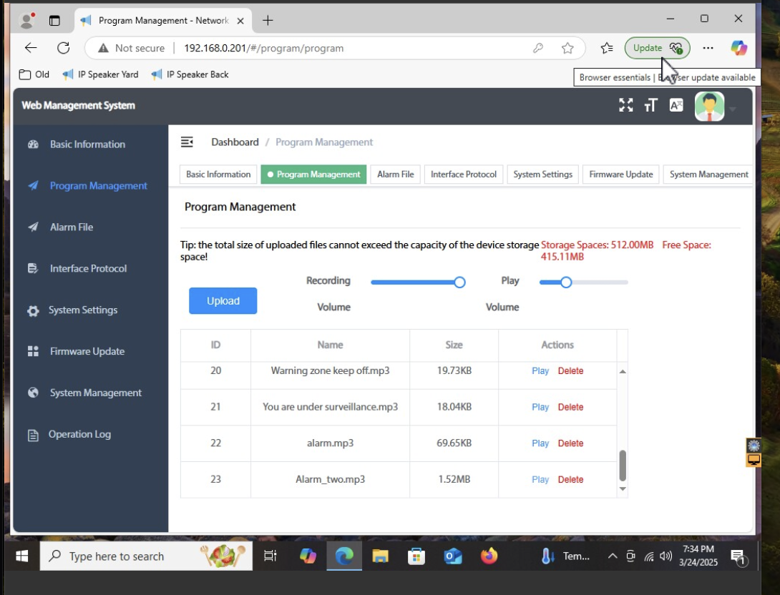Screen dimensions: 780x595
Task: Delete Warning zone keep off.mp3
Action: [x=570, y=371]
